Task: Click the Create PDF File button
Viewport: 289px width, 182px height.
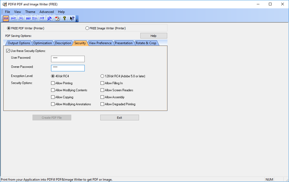Action: pos(52,118)
